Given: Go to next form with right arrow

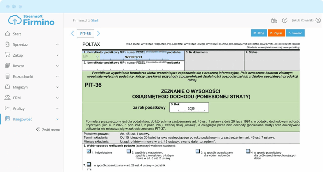Looking at the screenshot, I should [x=98, y=33].
